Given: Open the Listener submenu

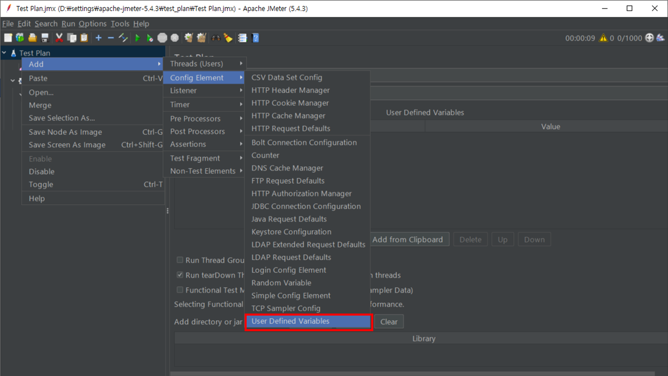Looking at the screenshot, I should tap(205, 90).
